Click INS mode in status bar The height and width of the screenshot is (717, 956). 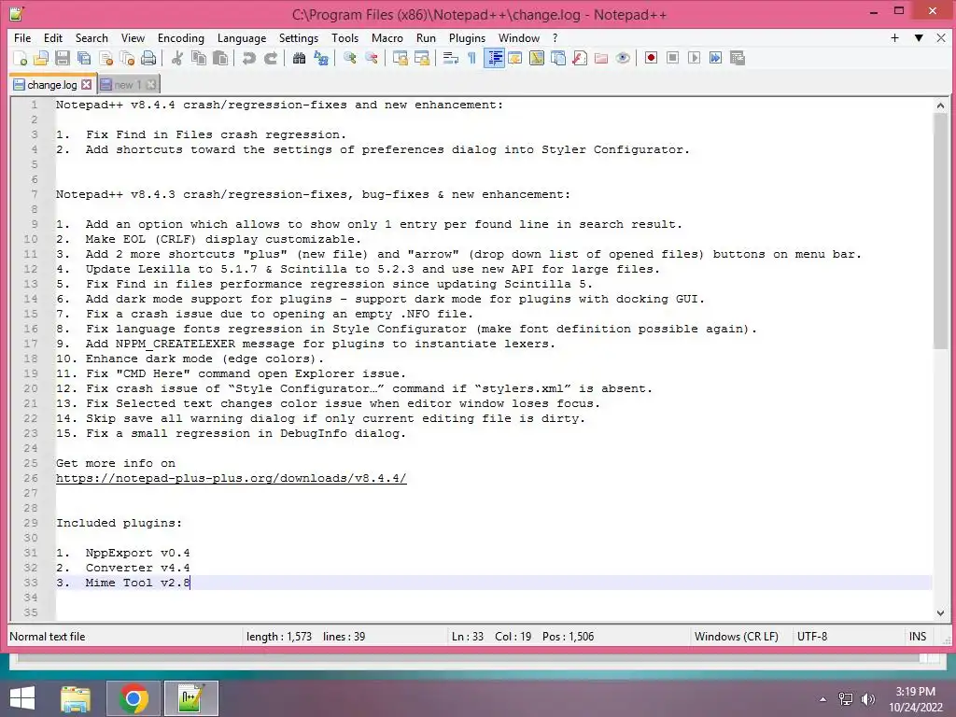click(x=918, y=637)
